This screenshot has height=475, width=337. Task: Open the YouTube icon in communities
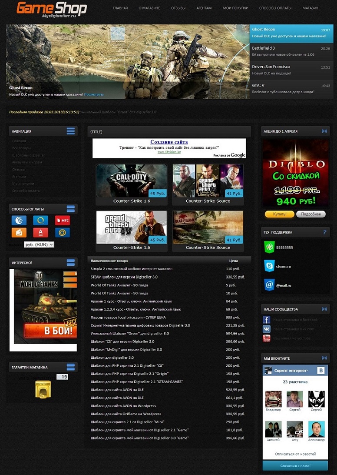coord(267,338)
